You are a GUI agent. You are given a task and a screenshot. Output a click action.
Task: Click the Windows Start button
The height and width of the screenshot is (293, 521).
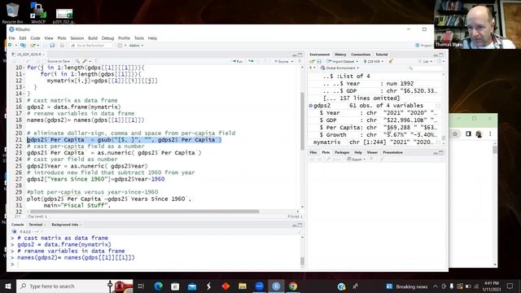tap(8, 286)
